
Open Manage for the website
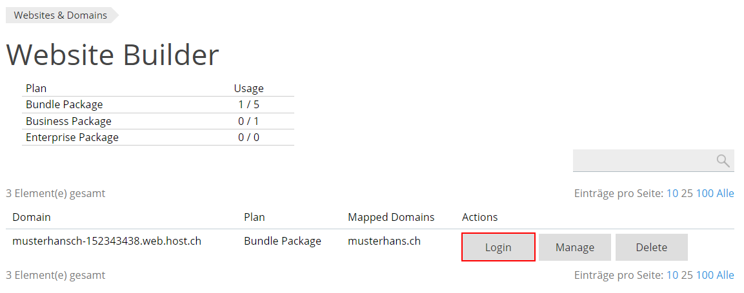[x=574, y=247]
